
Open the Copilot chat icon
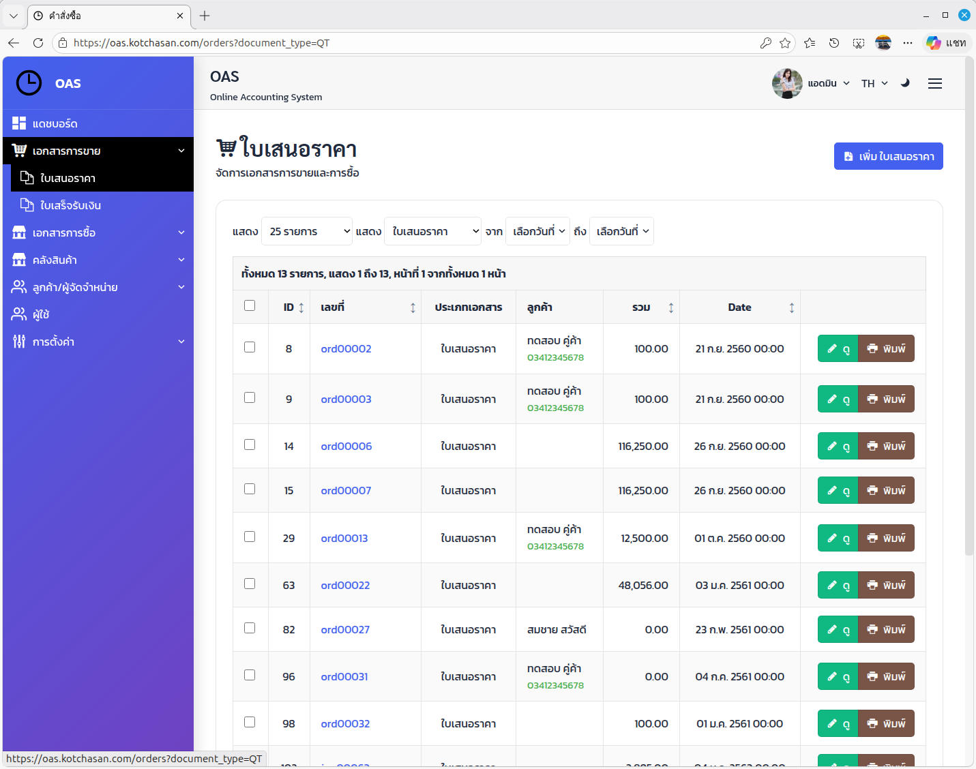coord(934,43)
